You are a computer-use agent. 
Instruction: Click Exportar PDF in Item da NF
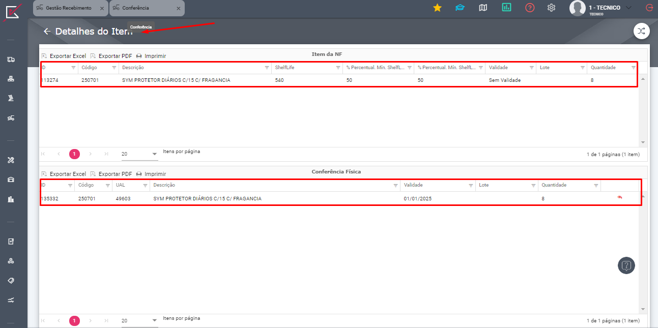tap(111, 56)
